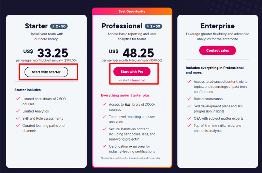262x173 pixels.
Task: Click checkmark next to Certification exam prep
Action: pos(104,146)
